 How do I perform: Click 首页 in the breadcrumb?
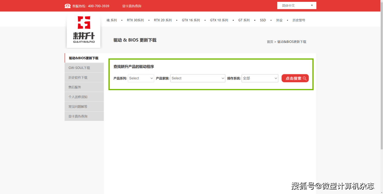(270, 42)
